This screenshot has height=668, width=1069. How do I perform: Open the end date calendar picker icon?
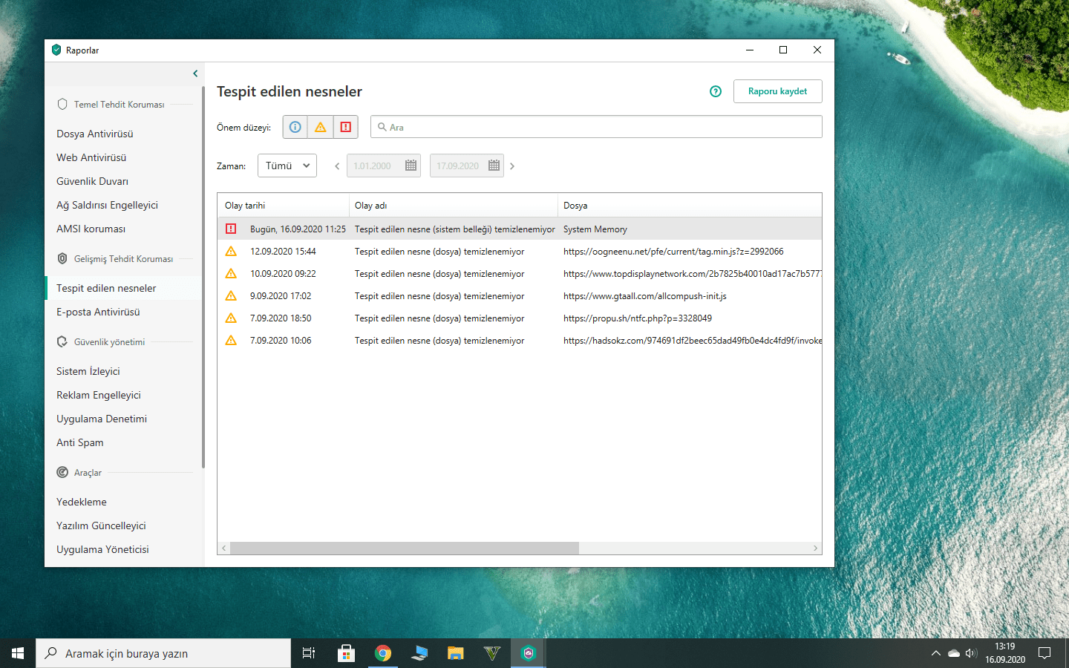pyautogui.click(x=494, y=166)
